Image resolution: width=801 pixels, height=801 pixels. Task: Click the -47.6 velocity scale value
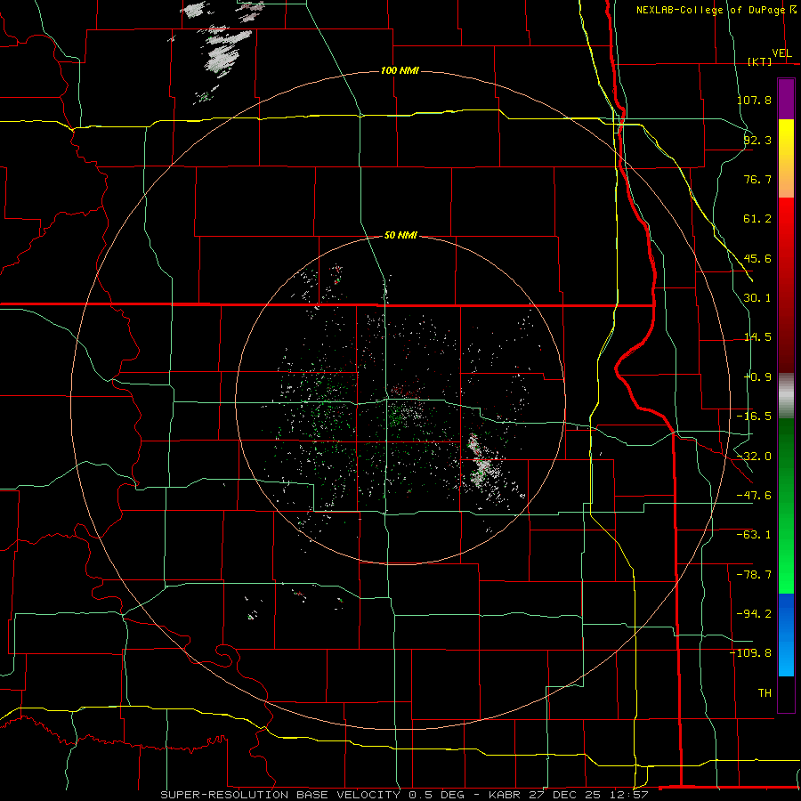(x=754, y=496)
